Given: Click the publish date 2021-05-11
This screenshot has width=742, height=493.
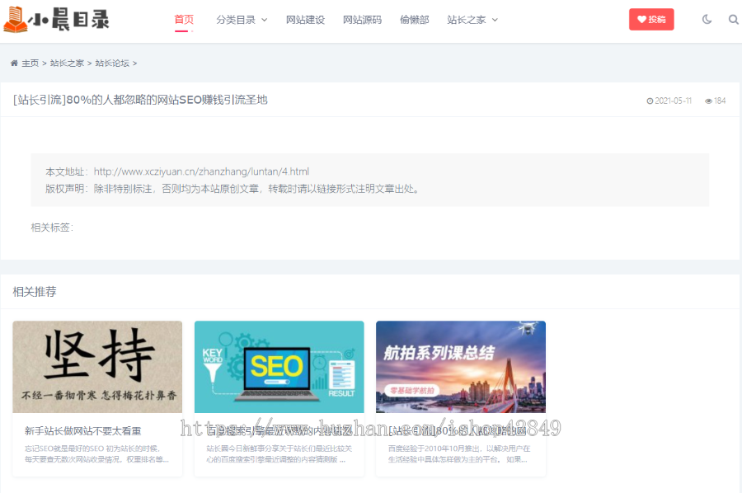Looking at the screenshot, I should click(x=673, y=101).
